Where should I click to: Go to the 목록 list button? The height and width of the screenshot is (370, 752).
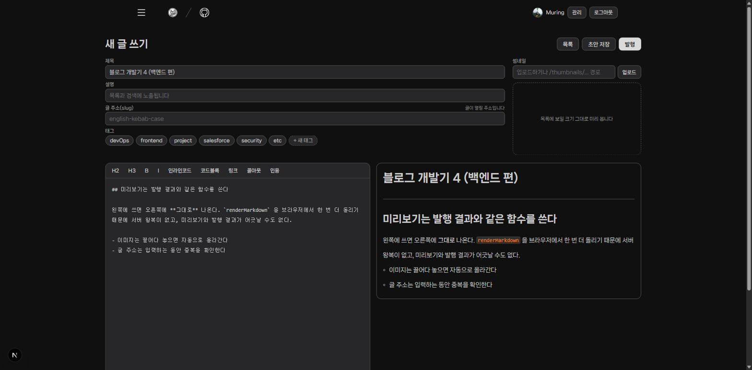click(x=568, y=44)
